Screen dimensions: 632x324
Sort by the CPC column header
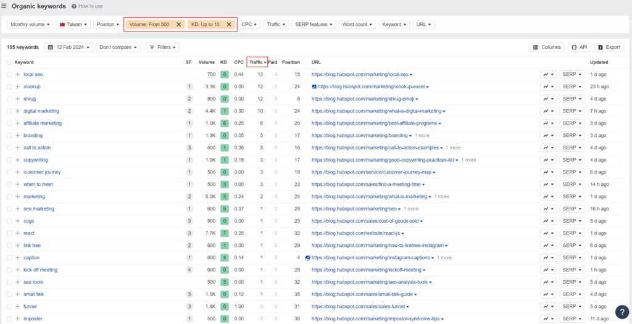(239, 62)
